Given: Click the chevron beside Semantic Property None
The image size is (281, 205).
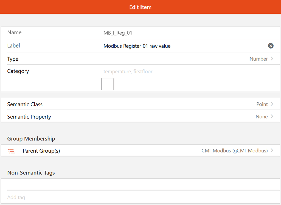Looking at the screenshot, I should [x=272, y=117].
